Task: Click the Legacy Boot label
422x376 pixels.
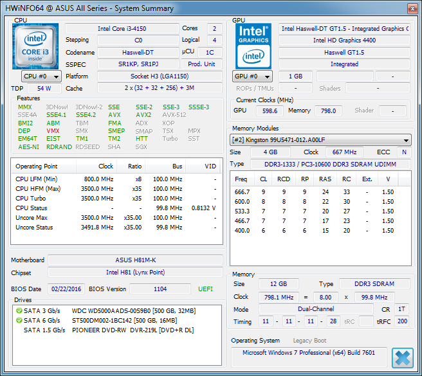Action: (309, 341)
